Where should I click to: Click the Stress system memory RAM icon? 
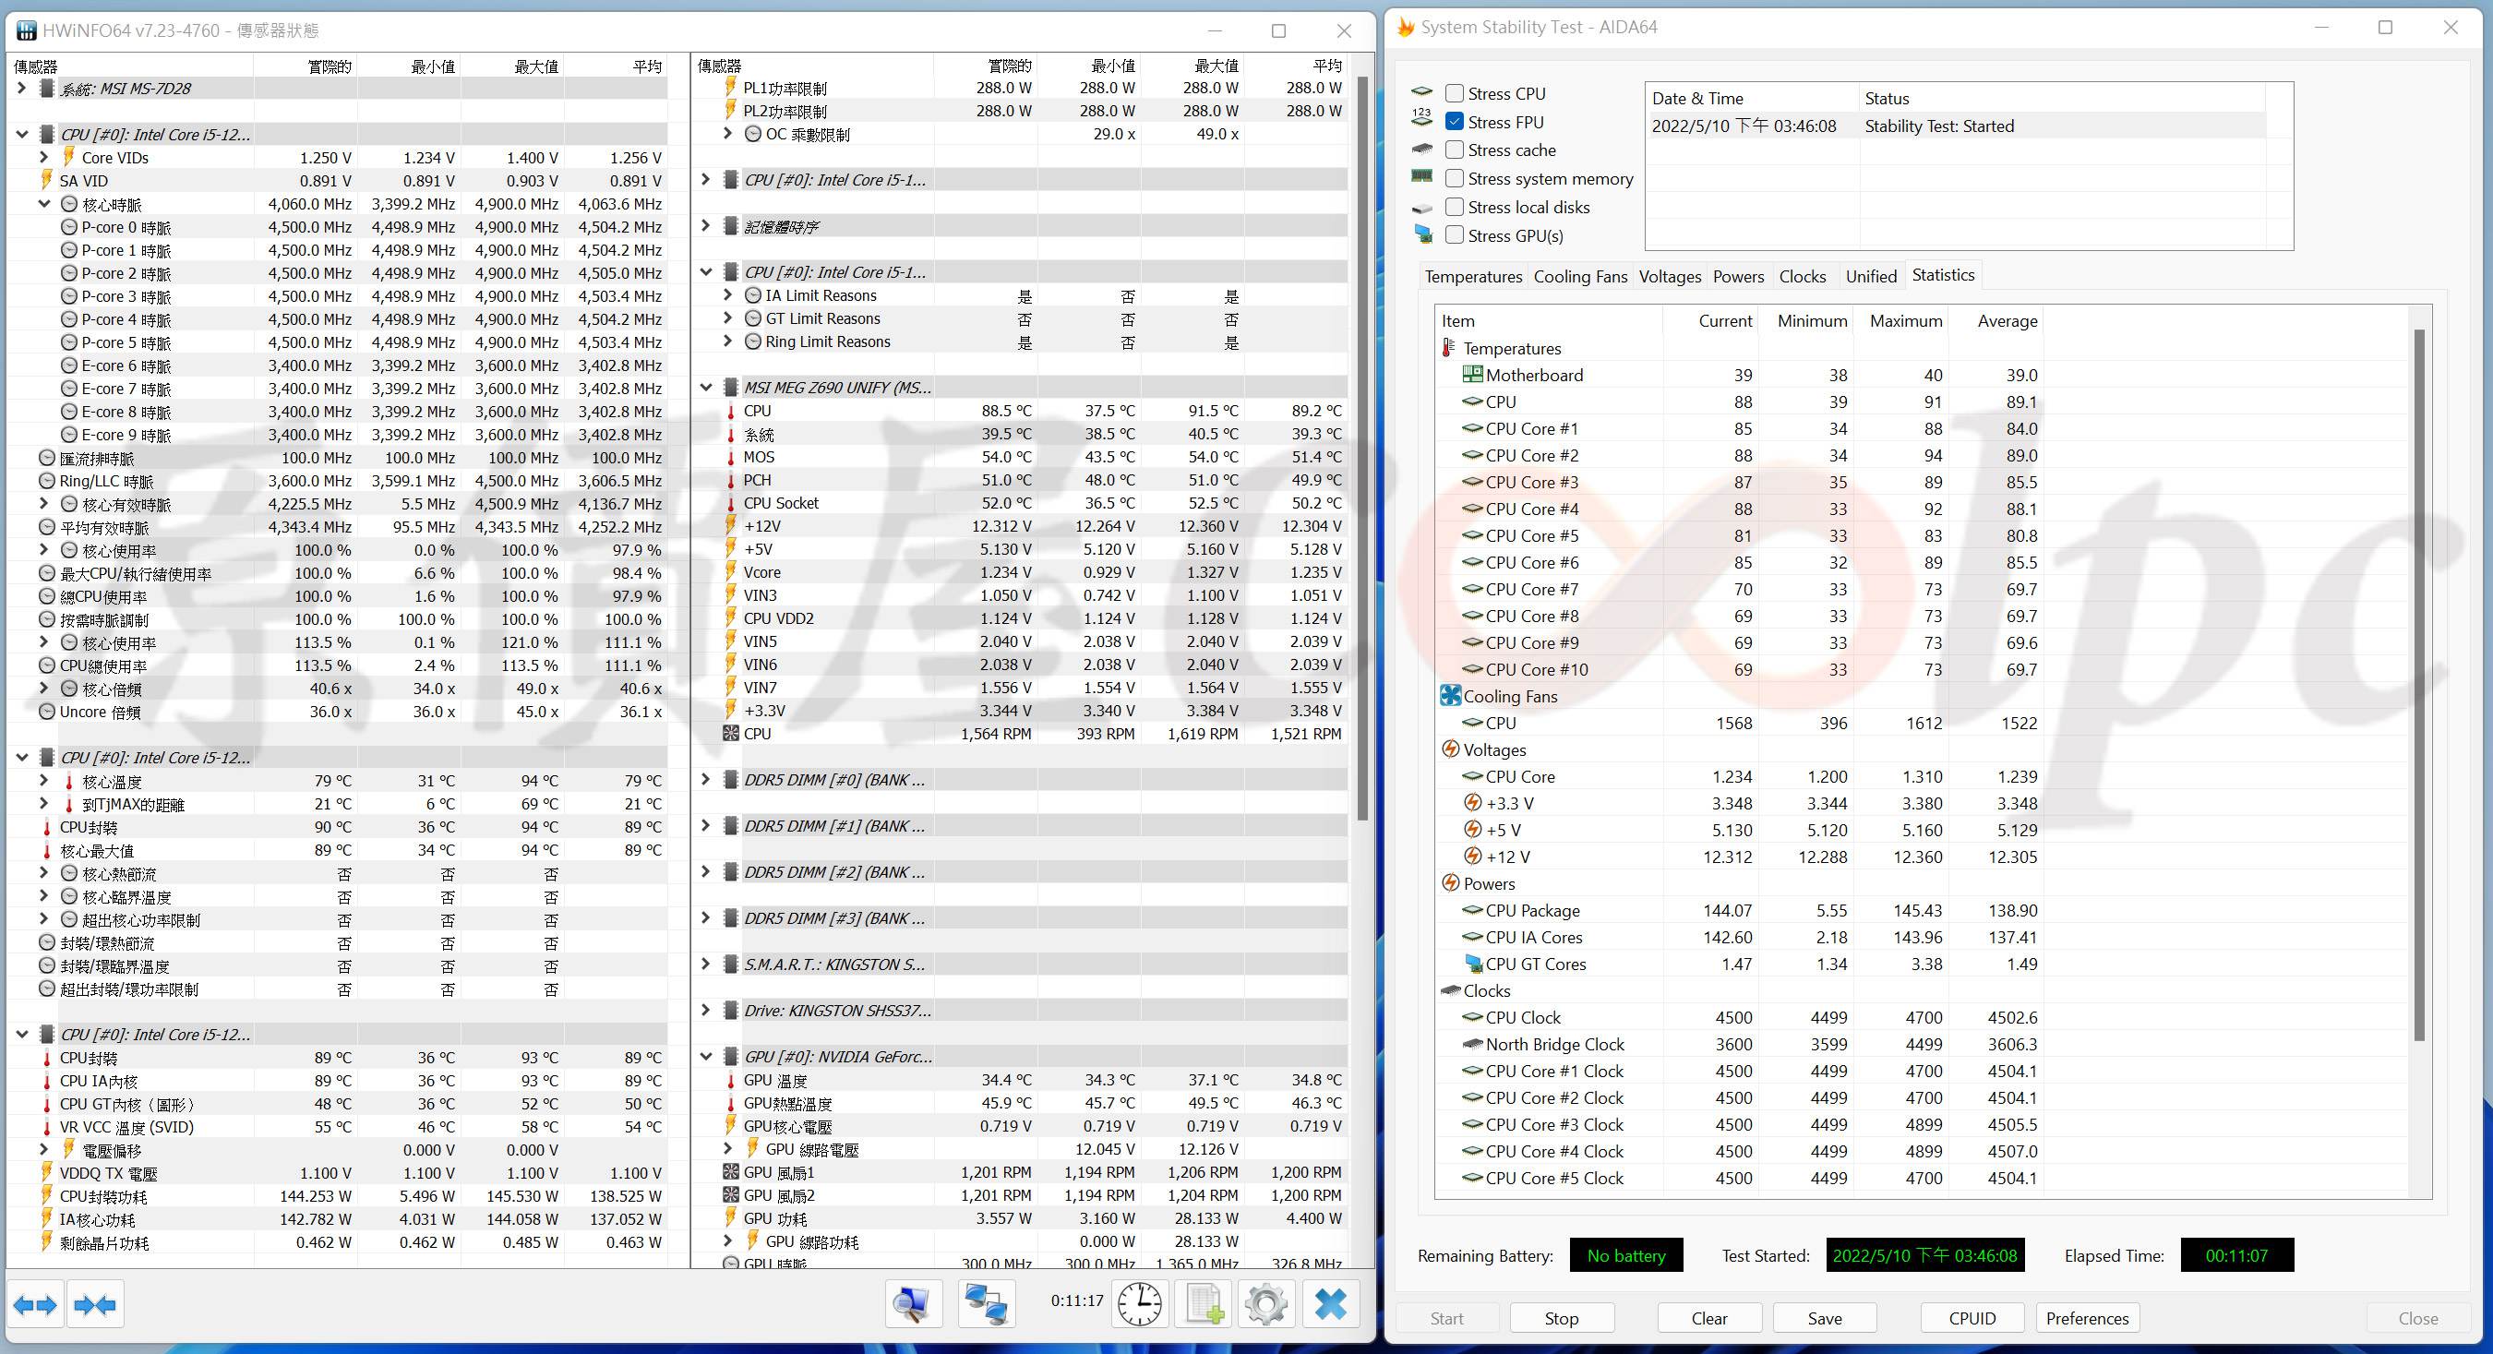(x=1421, y=177)
